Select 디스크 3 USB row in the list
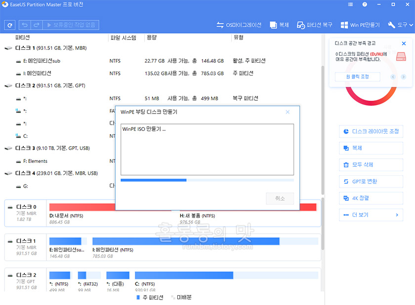415x305 pixels. [60, 148]
